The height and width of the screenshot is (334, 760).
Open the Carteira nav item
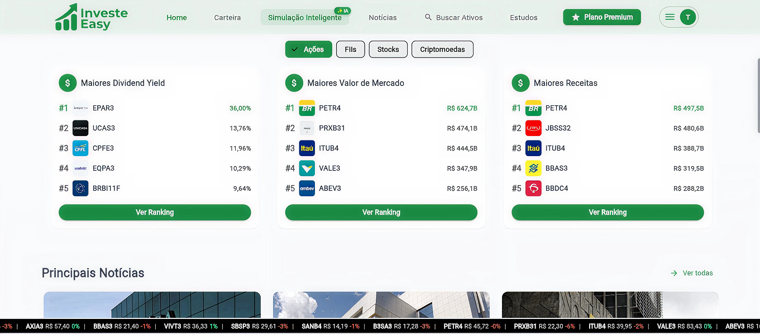(227, 17)
